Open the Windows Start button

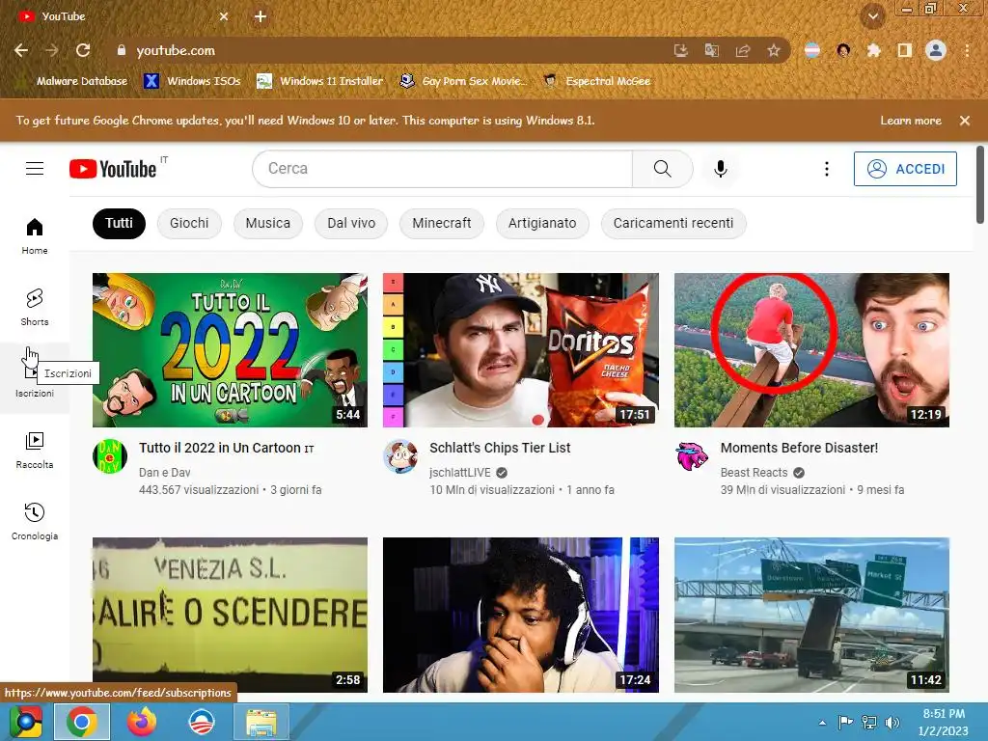tap(26, 722)
